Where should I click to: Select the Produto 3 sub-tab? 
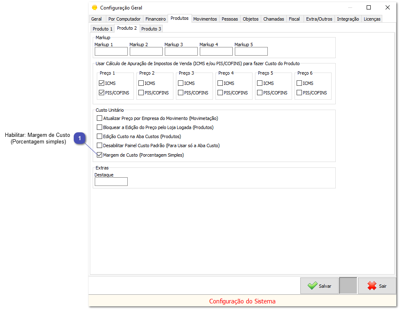[x=151, y=28]
